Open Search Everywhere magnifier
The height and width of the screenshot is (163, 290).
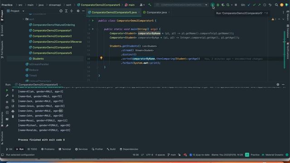coord(276,5)
